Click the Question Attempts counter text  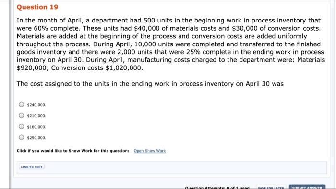tap(217, 188)
